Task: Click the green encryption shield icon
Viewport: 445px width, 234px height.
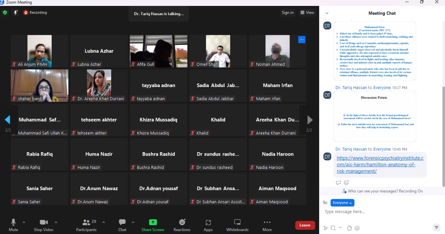Action: 5,13
